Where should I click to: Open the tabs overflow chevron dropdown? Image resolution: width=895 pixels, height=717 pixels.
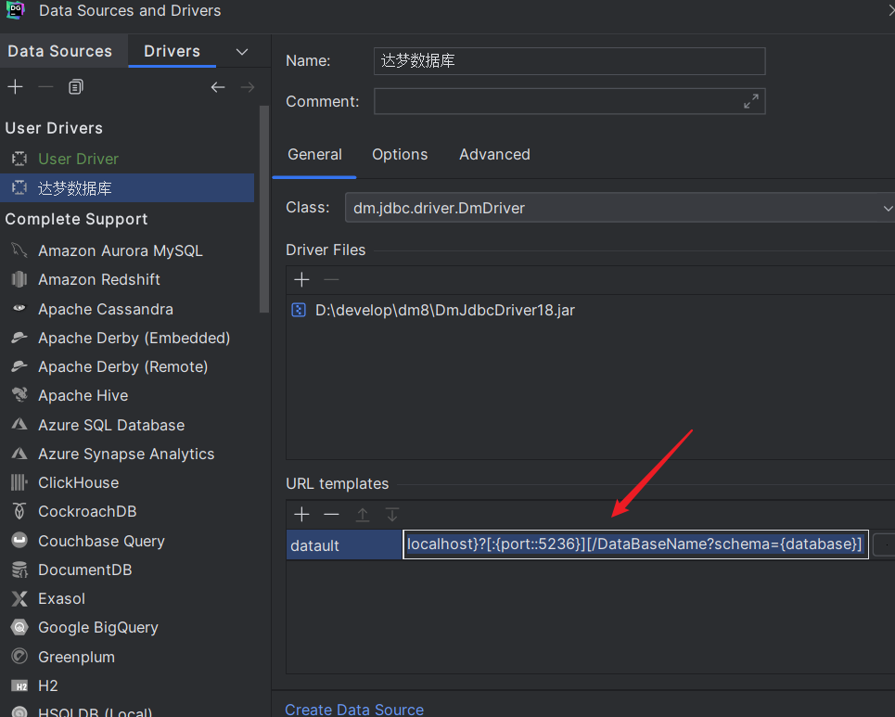tap(242, 51)
